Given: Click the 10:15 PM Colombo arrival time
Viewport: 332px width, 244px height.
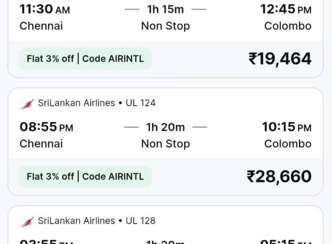Looking at the screenshot, I should pyautogui.click(x=286, y=127).
